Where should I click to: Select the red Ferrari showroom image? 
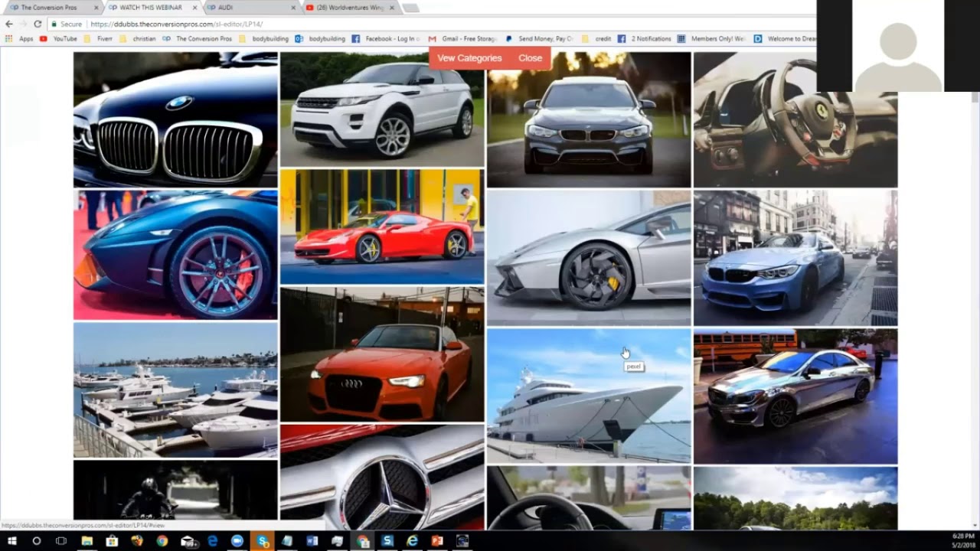pyautogui.click(x=382, y=227)
